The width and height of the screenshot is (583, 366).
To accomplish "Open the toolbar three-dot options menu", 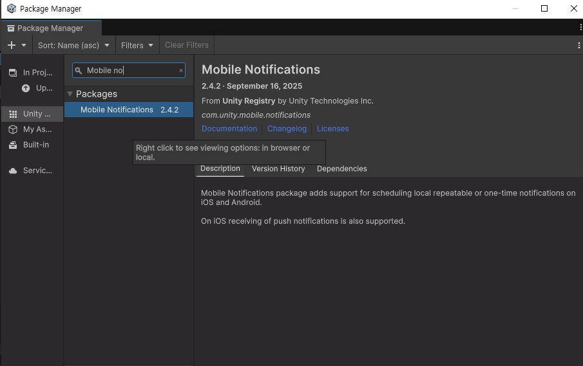I will tap(578, 45).
